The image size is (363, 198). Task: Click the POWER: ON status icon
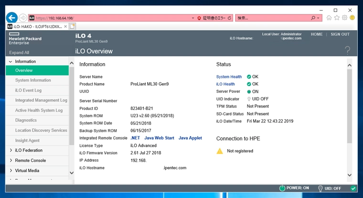pyautogui.click(x=282, y=188)
